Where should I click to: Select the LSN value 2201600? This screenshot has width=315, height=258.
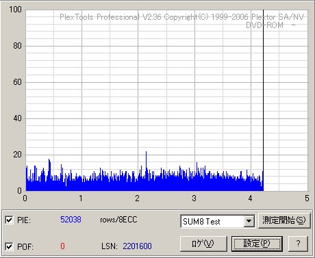pyautogui.click(x=137, y=246)
